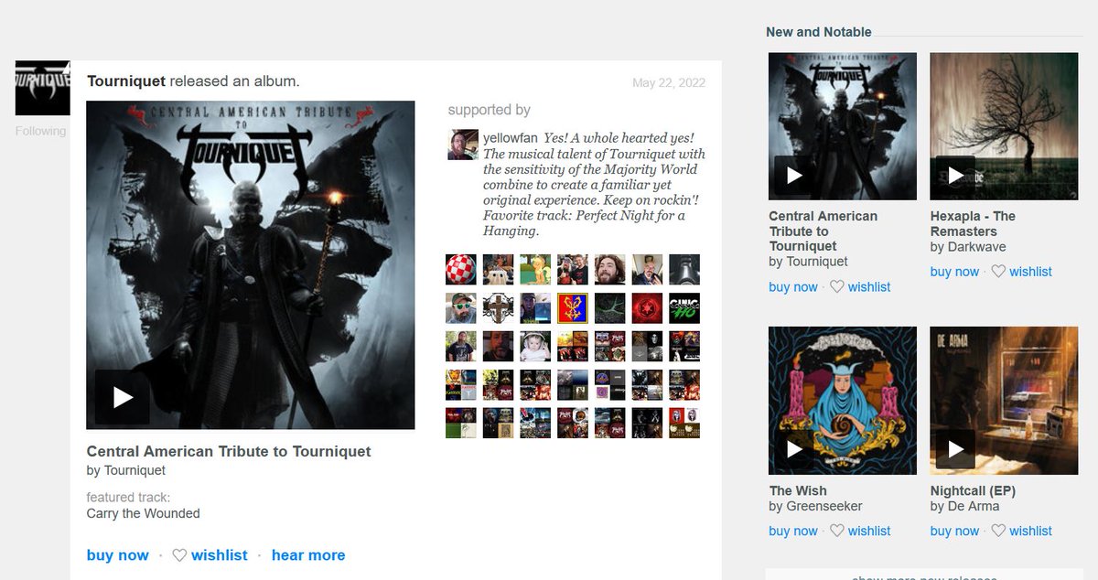Open the hear more link
Viewport: 1098px width, 580px height.
308,554
